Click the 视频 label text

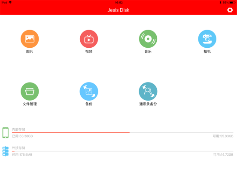(89, 52)
